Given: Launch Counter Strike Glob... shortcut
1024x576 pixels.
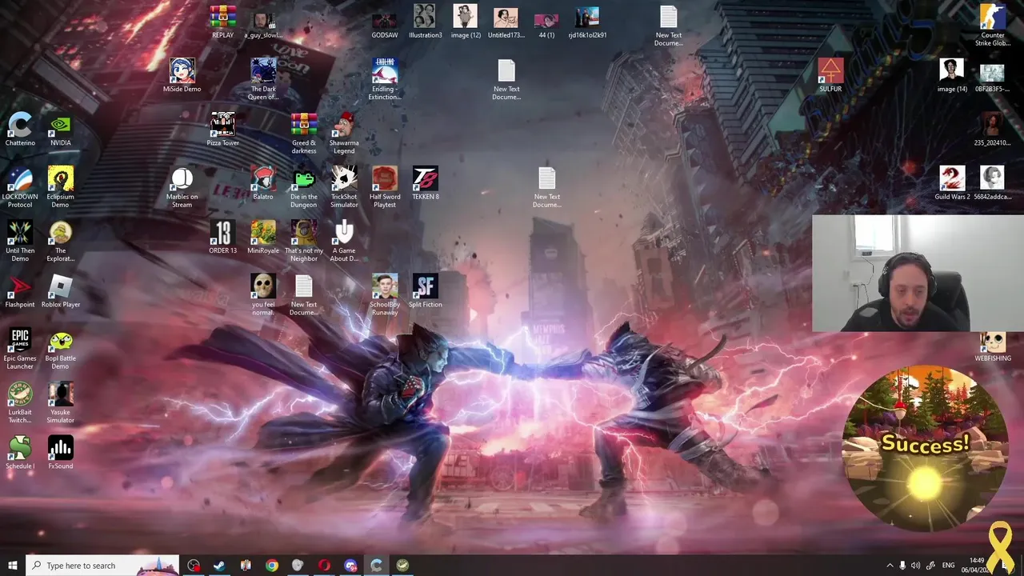Looking at the screenshot, I should [992, 26].
